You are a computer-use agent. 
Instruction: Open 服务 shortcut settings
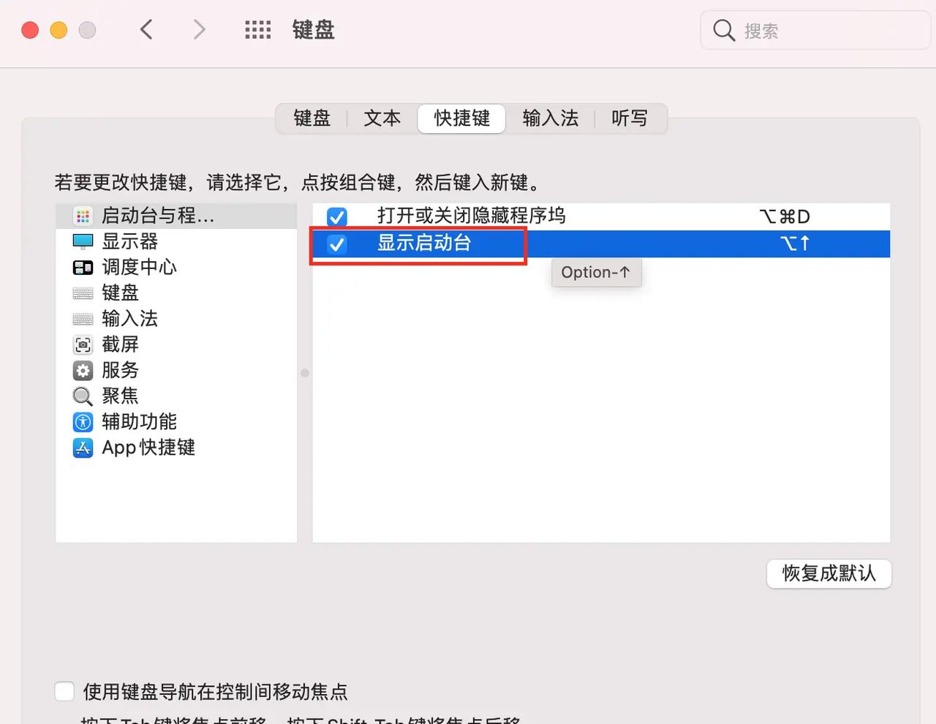121,370
